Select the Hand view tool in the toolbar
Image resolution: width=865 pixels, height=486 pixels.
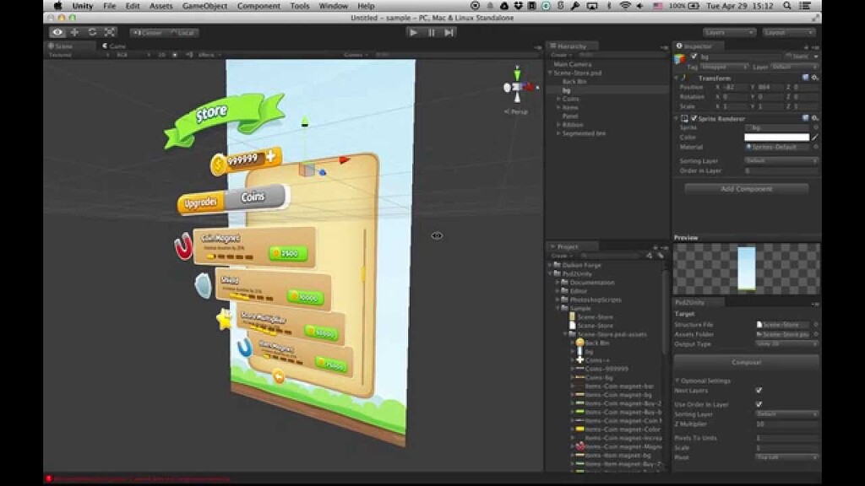tap(57, 31)
